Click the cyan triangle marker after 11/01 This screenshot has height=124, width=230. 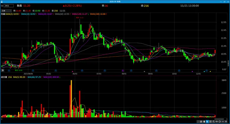pos(204,71)
